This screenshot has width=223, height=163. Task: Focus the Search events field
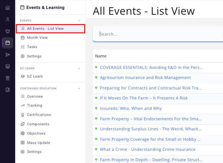(158, 34)
